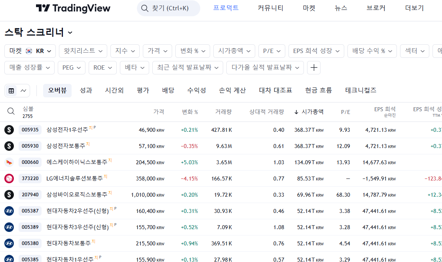This screenshot has width=442, height=262.
Task: Open the 가격 filter dropdown
Action: click(157, 51)
